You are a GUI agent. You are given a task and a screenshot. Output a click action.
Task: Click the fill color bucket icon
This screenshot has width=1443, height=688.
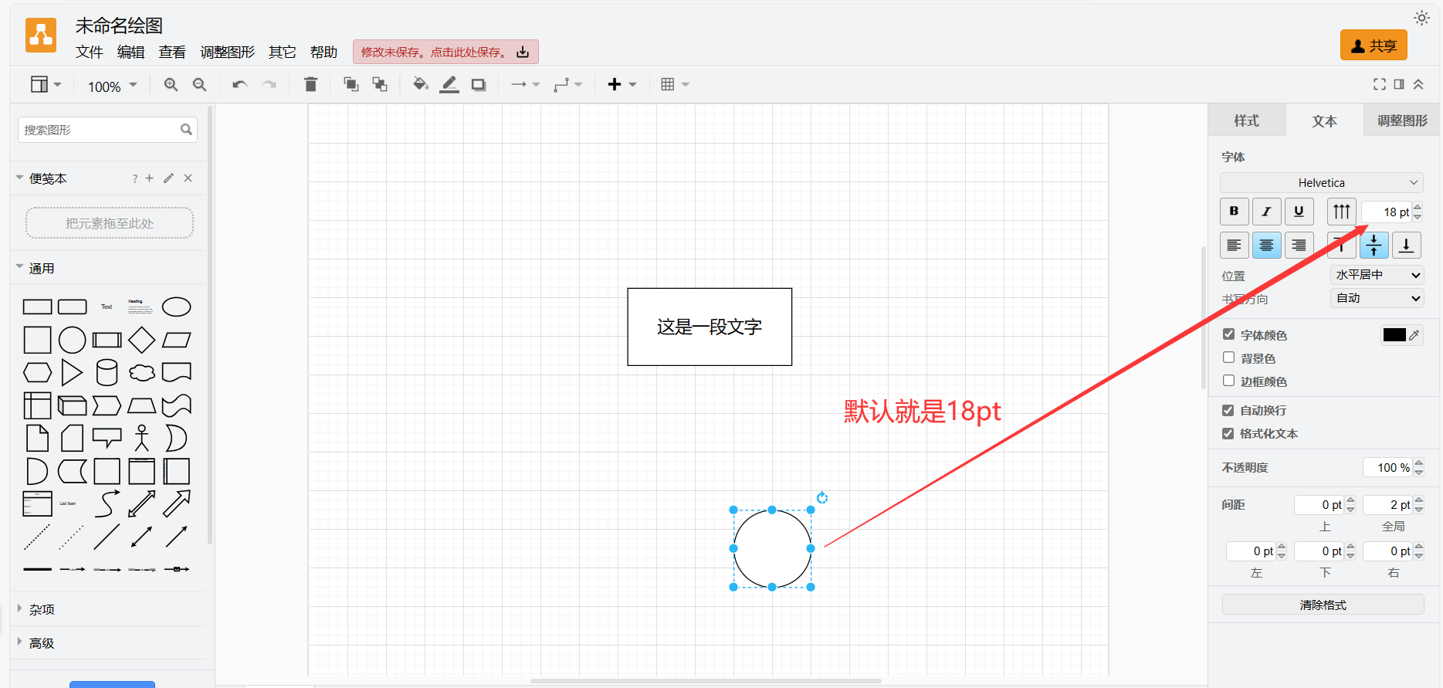[420, 84]
